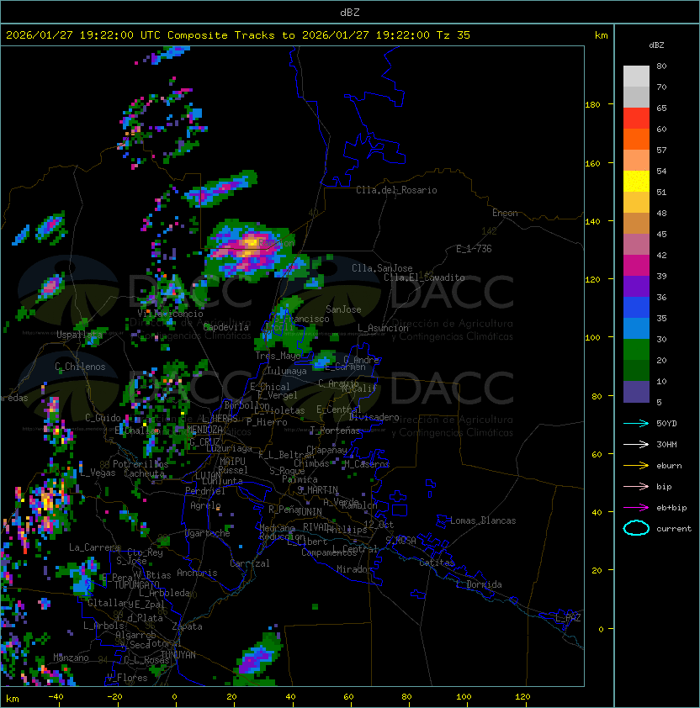Click the 'Encon' label on map

[505, 213]
